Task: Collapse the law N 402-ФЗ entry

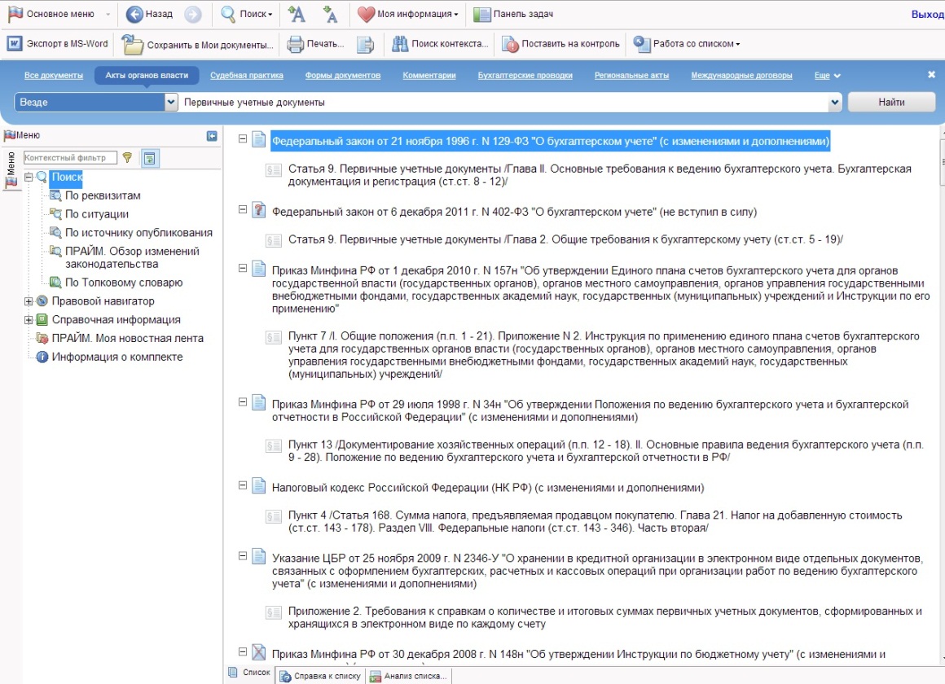Action: pyautogui.click(x=242, y=209)
